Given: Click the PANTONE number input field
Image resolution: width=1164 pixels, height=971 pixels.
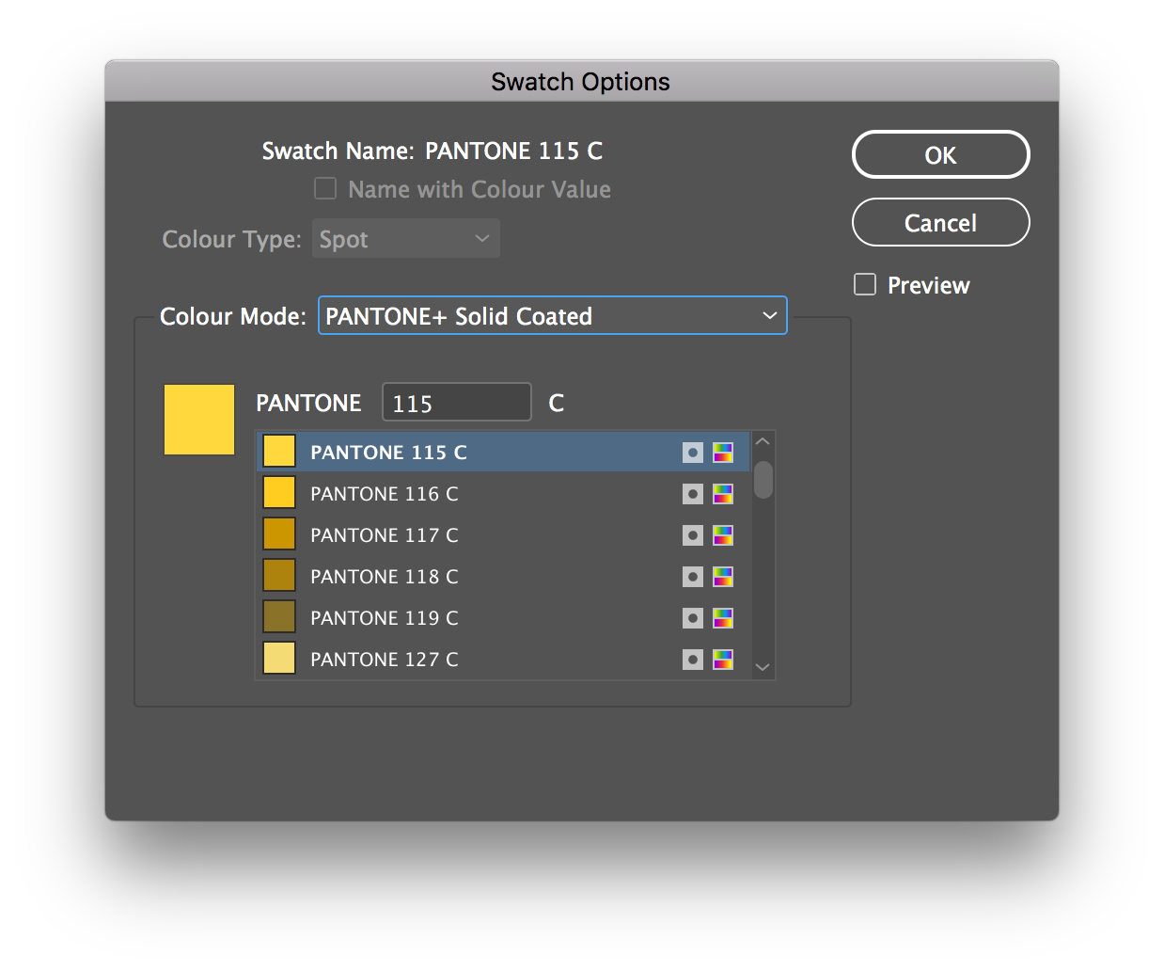Looking at the screenshot, I should 457,403.
